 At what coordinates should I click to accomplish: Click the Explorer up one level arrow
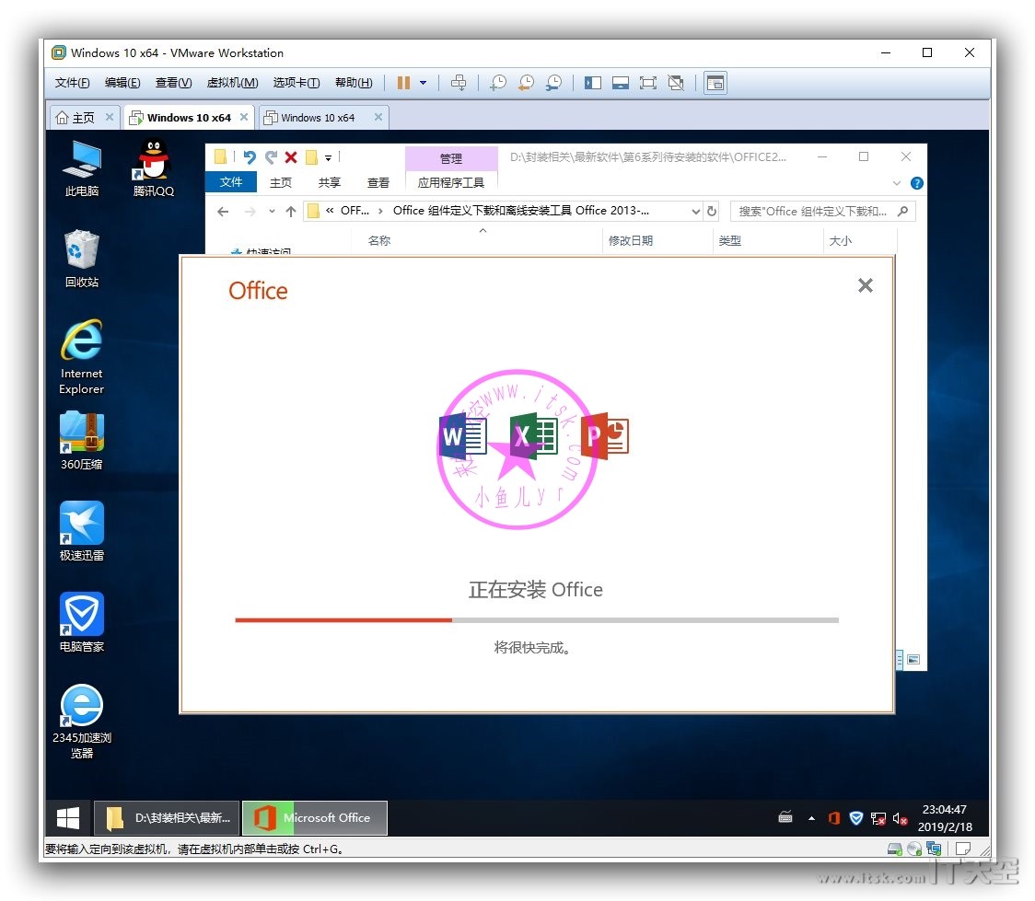(x=290, y=212)
